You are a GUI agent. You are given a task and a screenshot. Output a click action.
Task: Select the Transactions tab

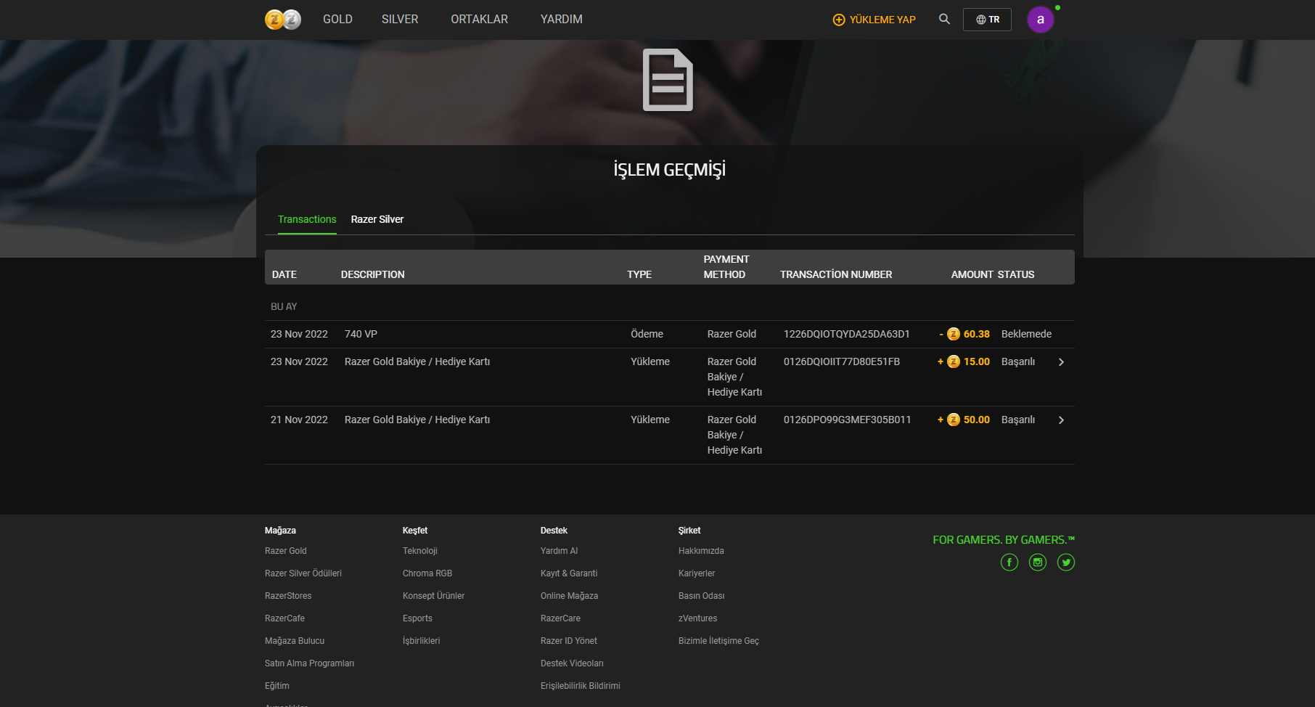point(307,219)
